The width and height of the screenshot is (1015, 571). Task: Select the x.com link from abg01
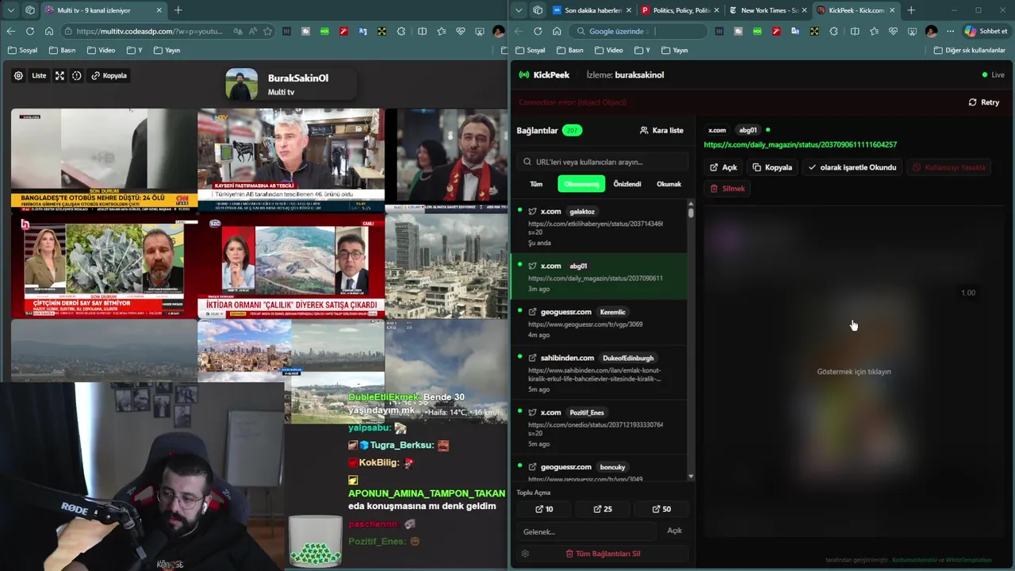click(599, 277)
